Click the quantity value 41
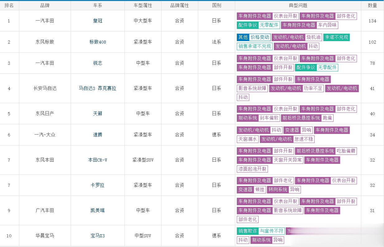The width and height of the screenshot is (384, 247). pyautogui.click(x=372, y=88)
